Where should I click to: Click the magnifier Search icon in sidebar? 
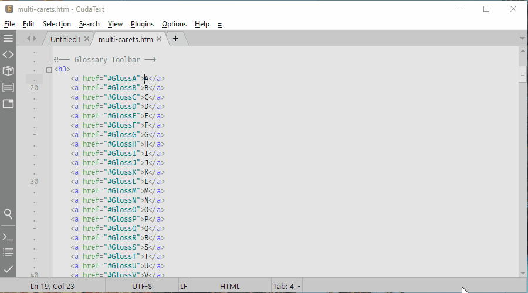coord(8,214)
